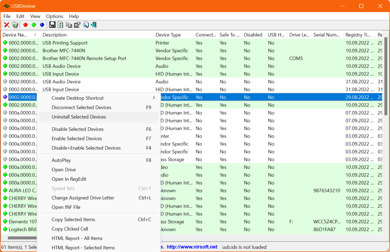
Task: Sort by Description column header
Action: click(97, 35)
